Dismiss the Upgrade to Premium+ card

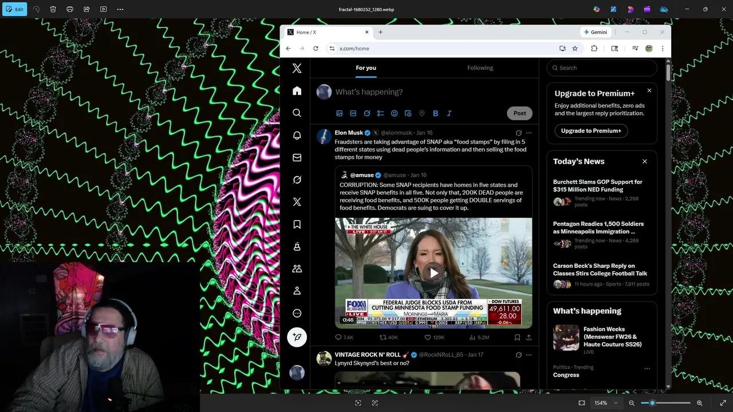649,90
